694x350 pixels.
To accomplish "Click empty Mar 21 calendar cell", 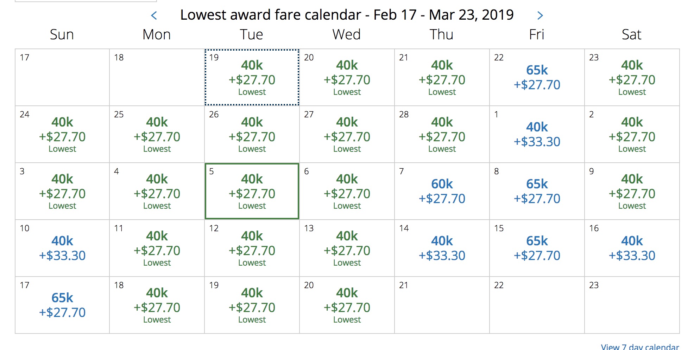I will [x=442, y=305].
